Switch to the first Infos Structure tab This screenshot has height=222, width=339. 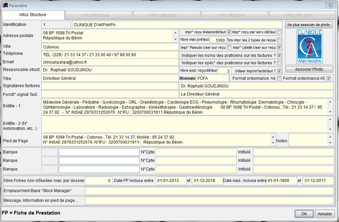click(33, 15)
